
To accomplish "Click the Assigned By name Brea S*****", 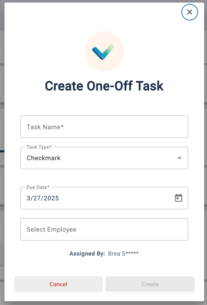I will [x=123, y=254].
